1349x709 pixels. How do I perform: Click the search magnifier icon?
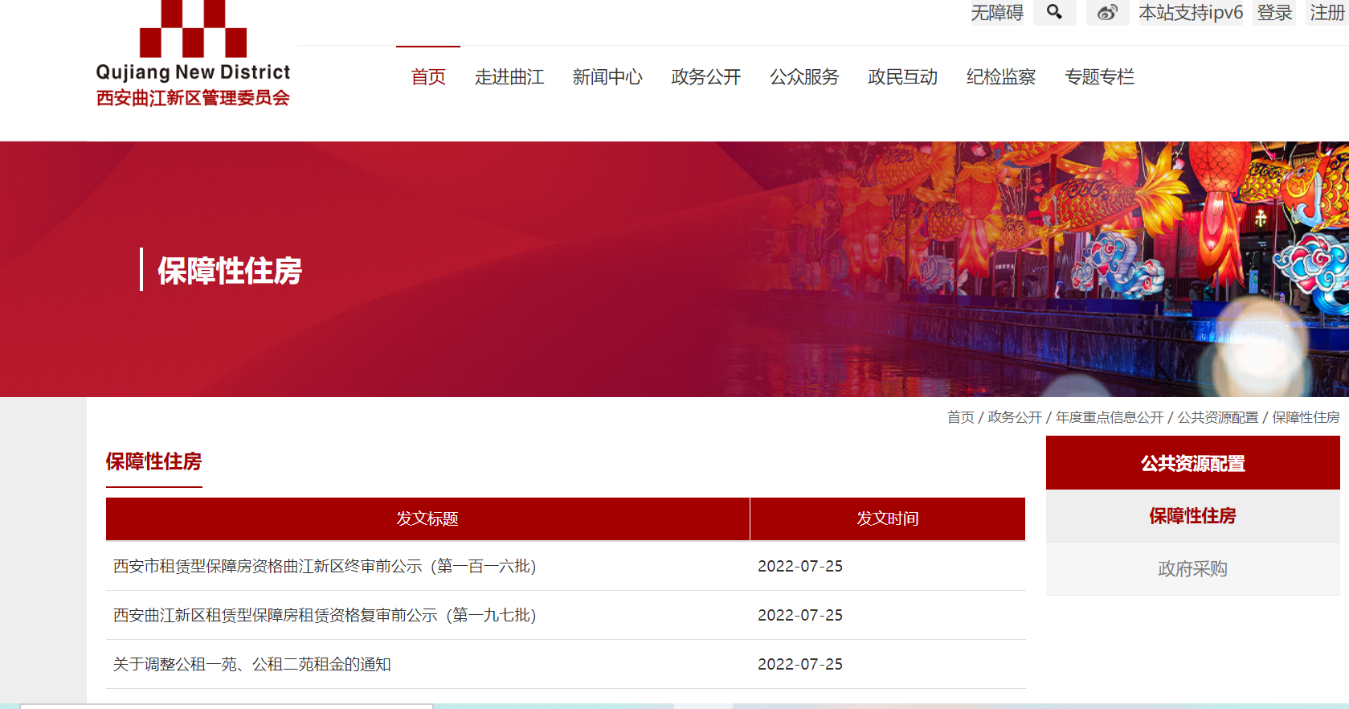coord(1054,12)
